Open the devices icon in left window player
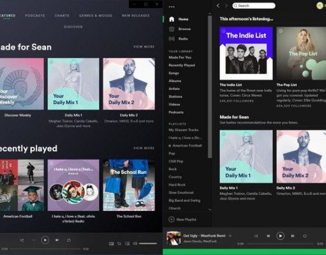This screenshot has height=255, width=326. tap(127, 244)
